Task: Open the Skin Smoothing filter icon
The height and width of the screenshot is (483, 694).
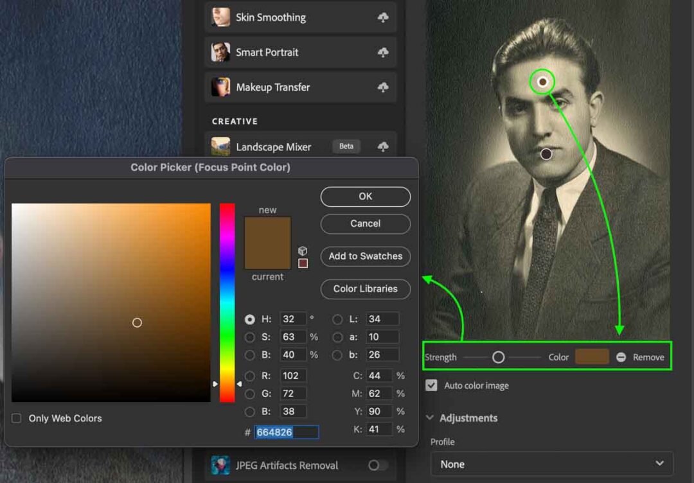Action: point(220,17)
